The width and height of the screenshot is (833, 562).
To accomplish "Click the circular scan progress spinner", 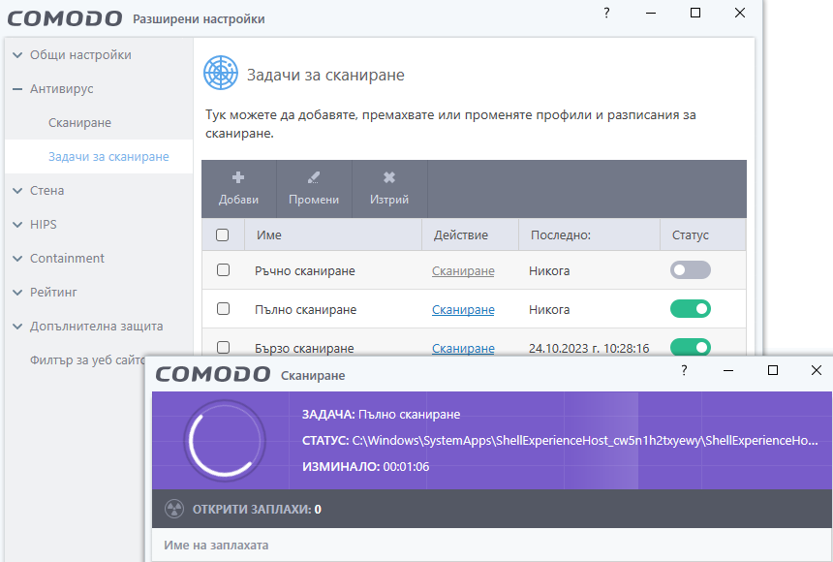I will [x=225, y=441].
